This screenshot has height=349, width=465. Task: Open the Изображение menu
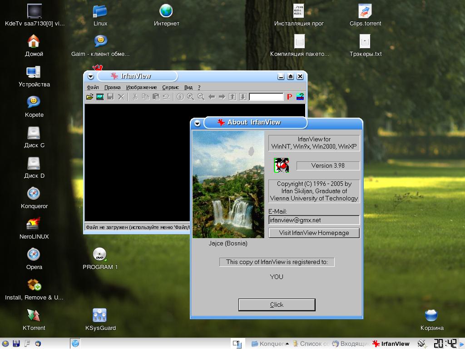tap(142, 87)
